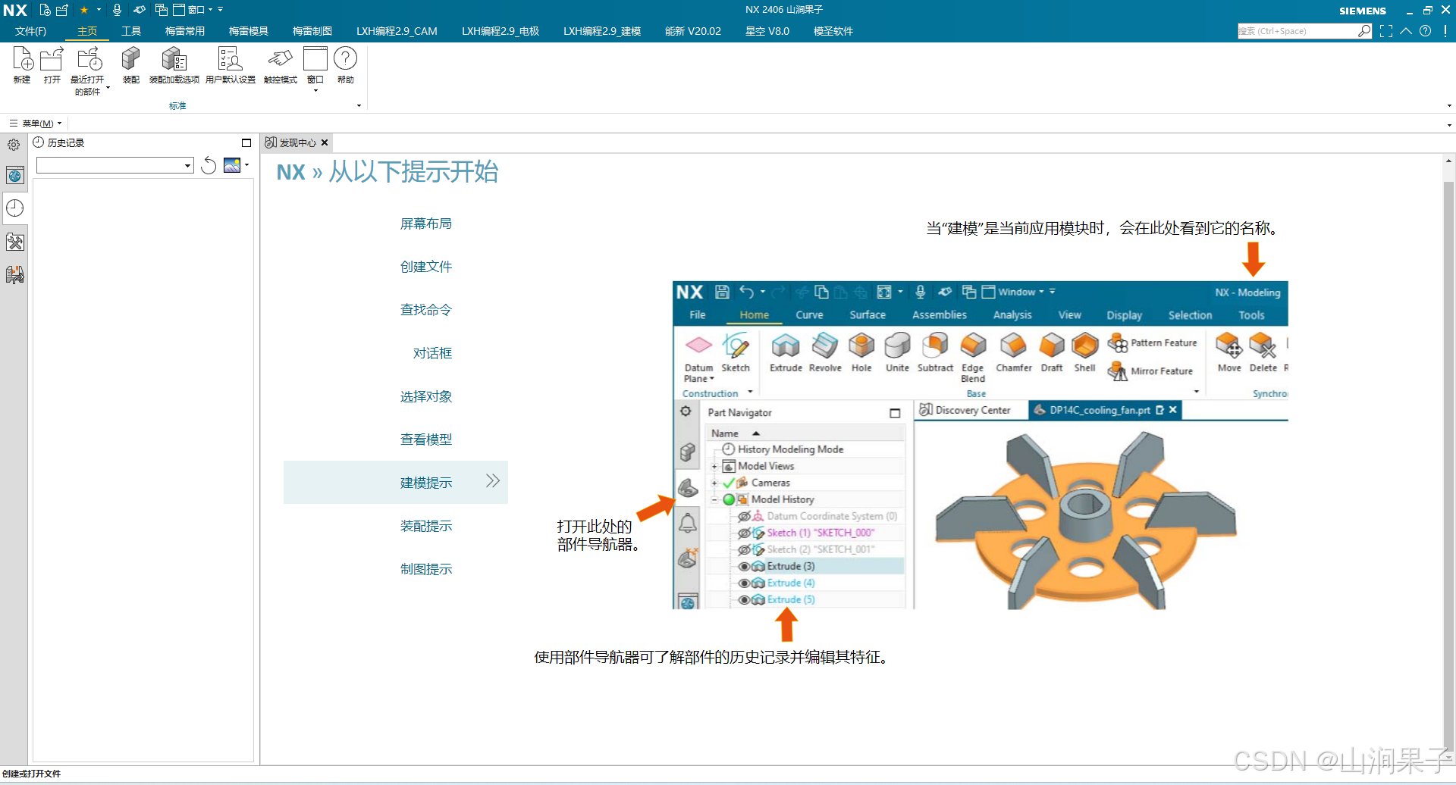The image size is (1456, 785).
Task: Select the LXH编程2.9_电极 ribbon tab
Action: [500, 31]
